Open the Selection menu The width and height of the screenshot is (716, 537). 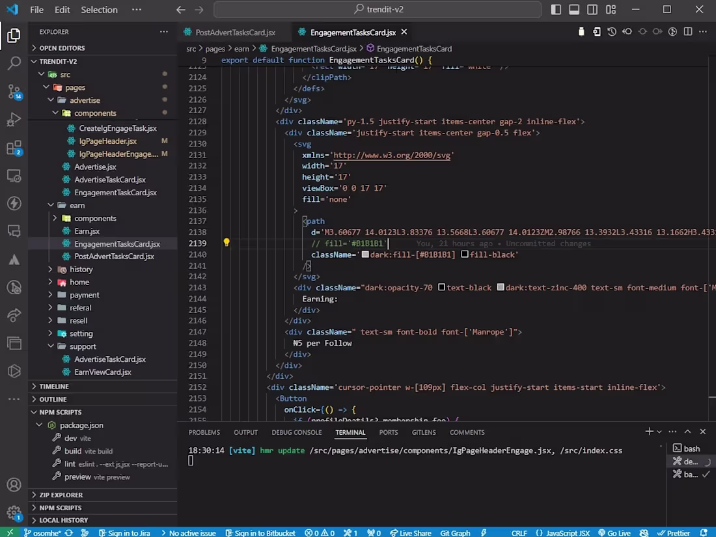(99, 10)
